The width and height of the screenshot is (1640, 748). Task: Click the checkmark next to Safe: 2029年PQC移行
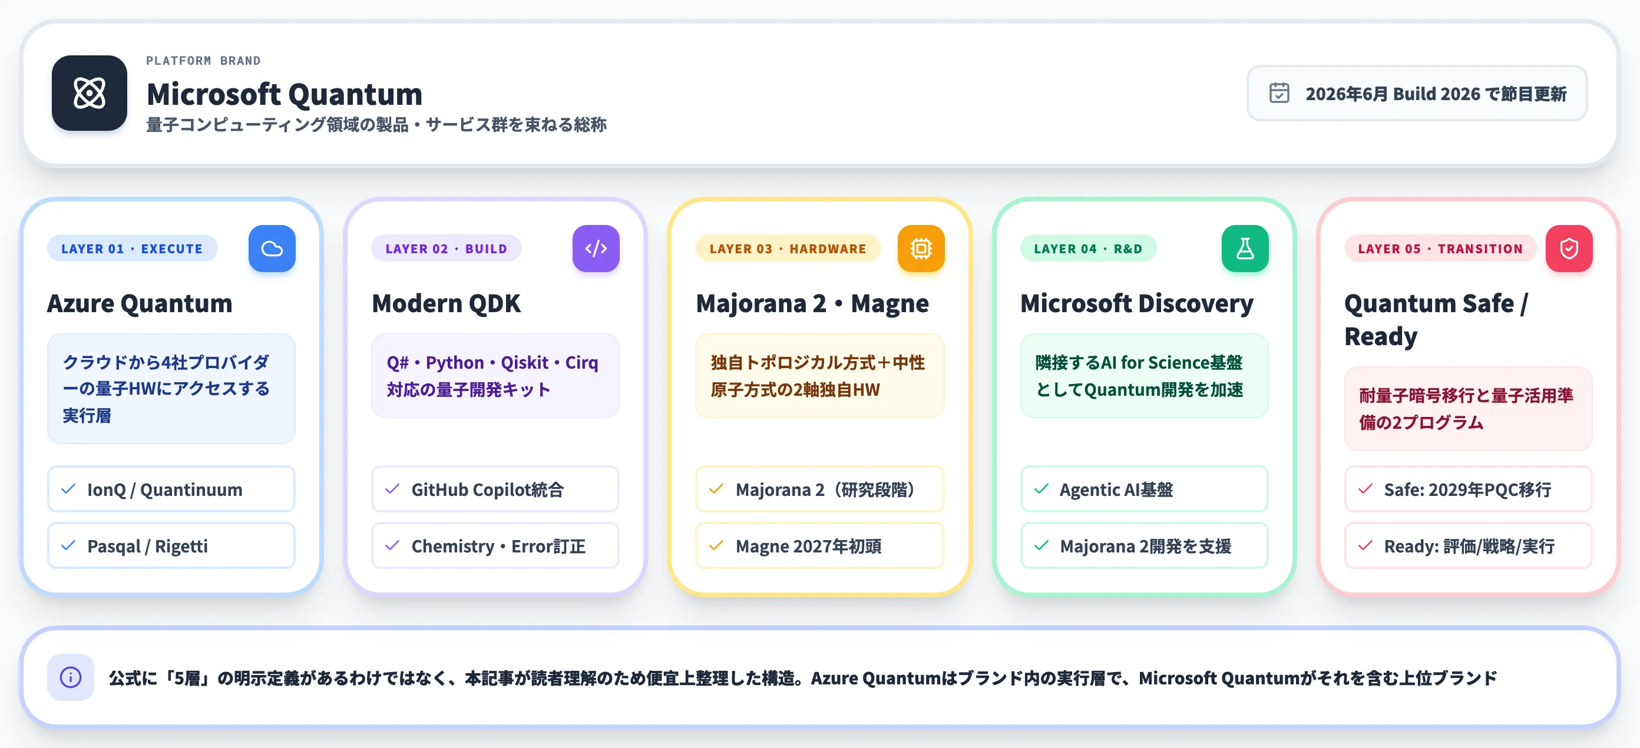(x=1365, y=489)
